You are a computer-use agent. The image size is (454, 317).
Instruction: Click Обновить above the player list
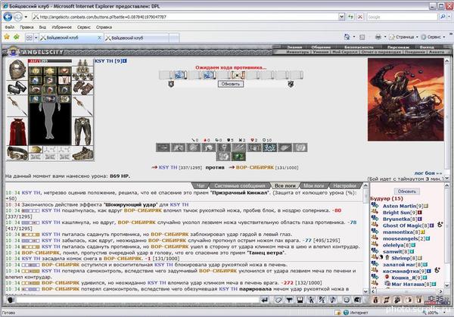[x=407, y=191]
